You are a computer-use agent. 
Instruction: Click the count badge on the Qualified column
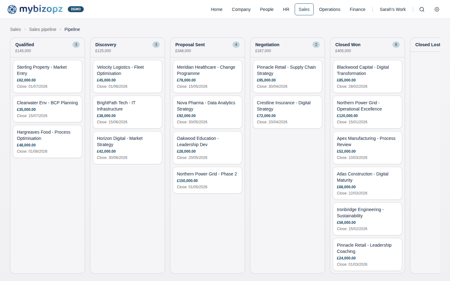[76, 45]
